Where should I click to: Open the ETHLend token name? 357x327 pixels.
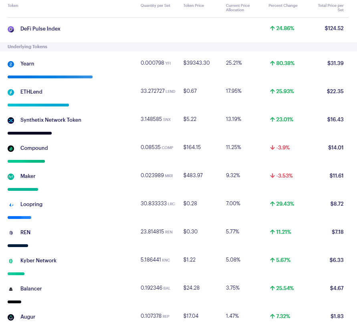31,92
